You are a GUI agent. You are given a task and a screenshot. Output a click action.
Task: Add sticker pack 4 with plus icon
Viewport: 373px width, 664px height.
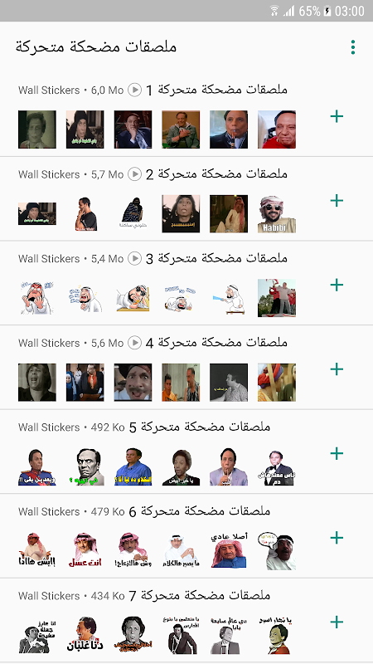click(337, 369)
